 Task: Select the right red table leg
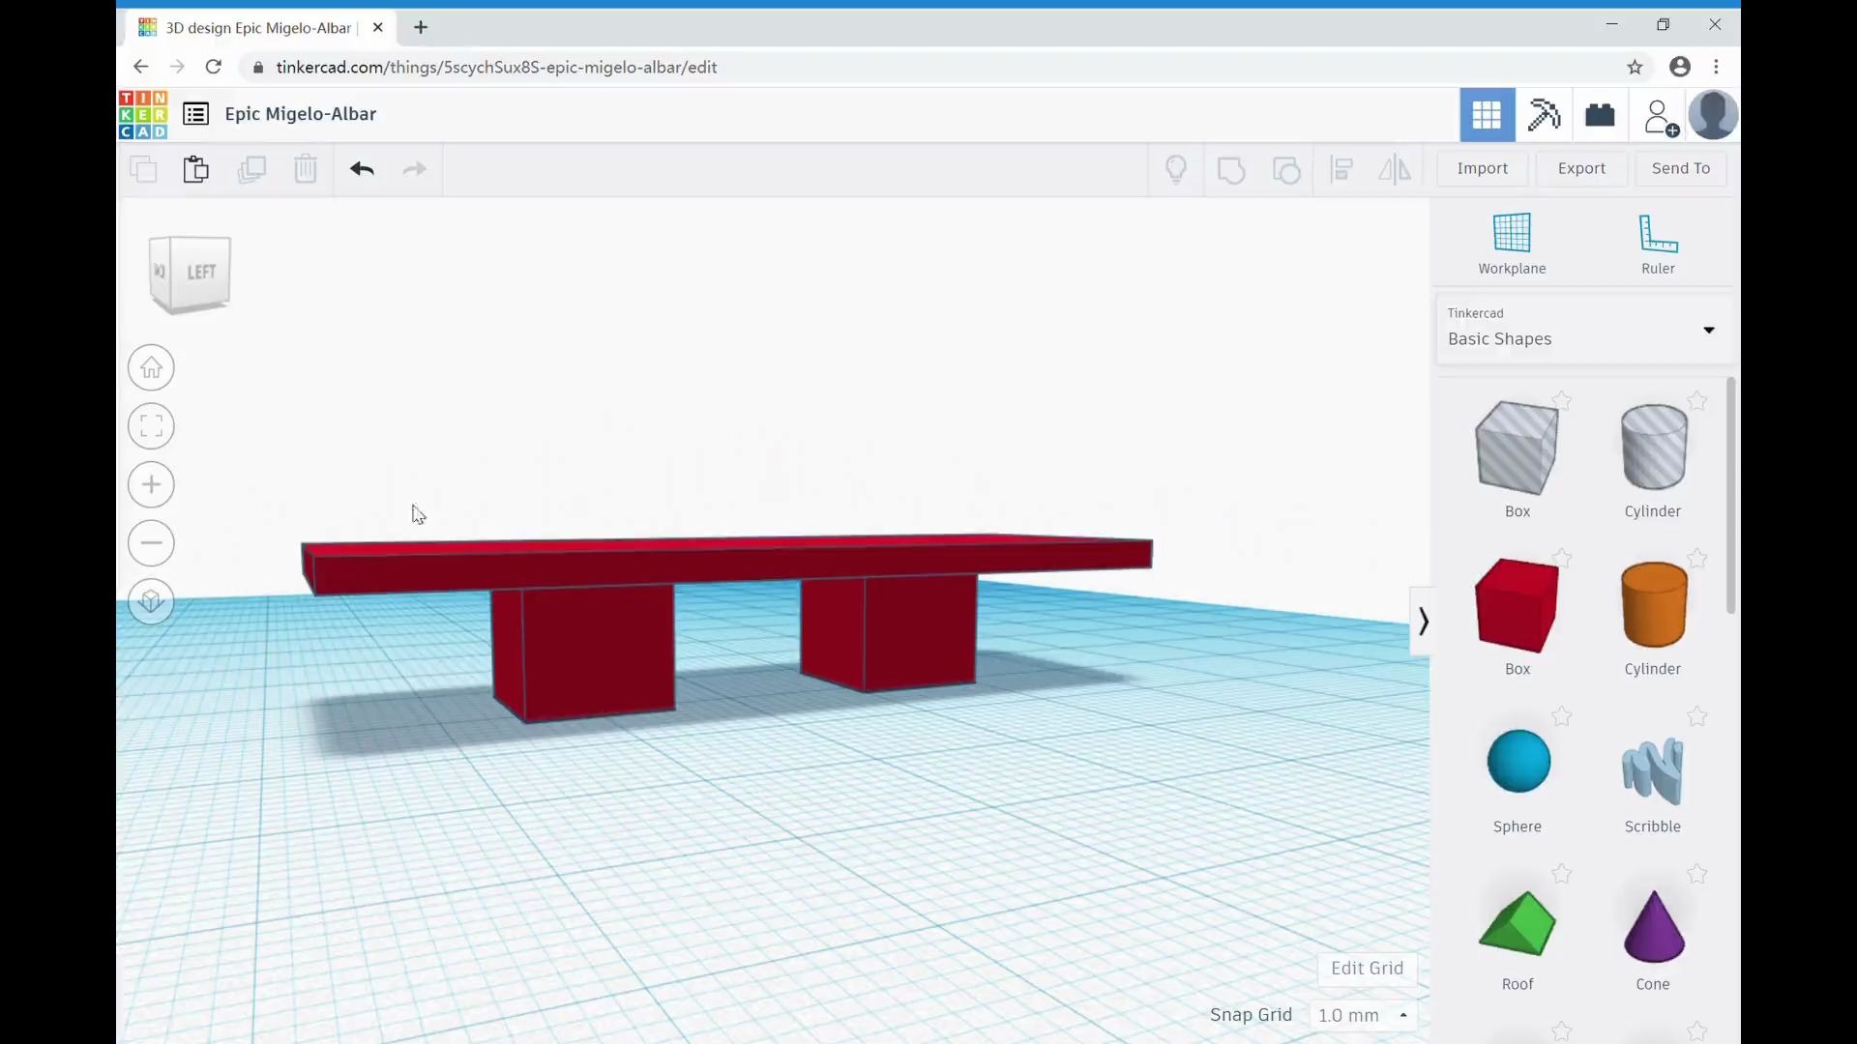click(x=888, y=633)
